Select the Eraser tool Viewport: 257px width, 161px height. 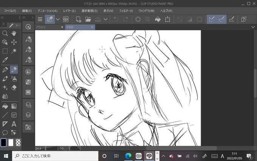[14, 88]
